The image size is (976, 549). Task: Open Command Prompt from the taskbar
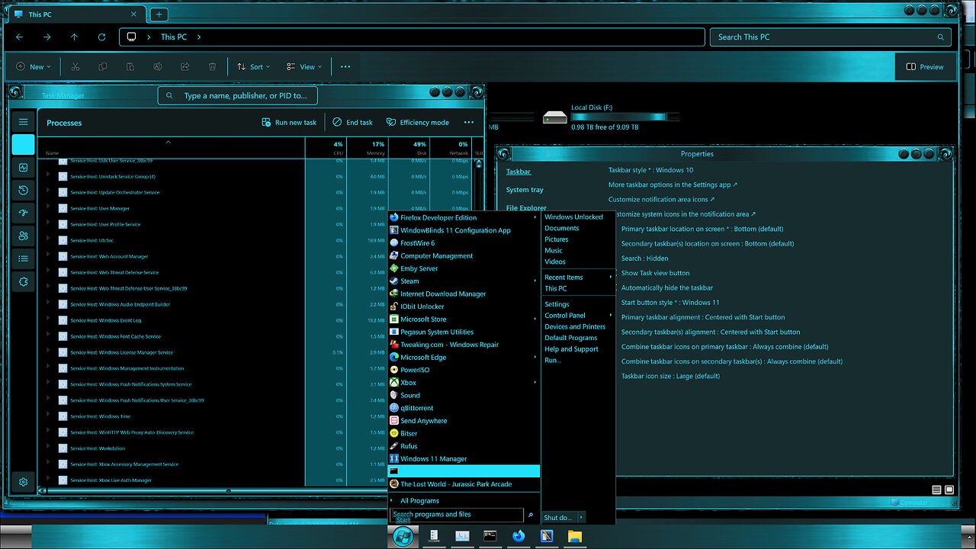pyautogui.click(x=490, y=536)
